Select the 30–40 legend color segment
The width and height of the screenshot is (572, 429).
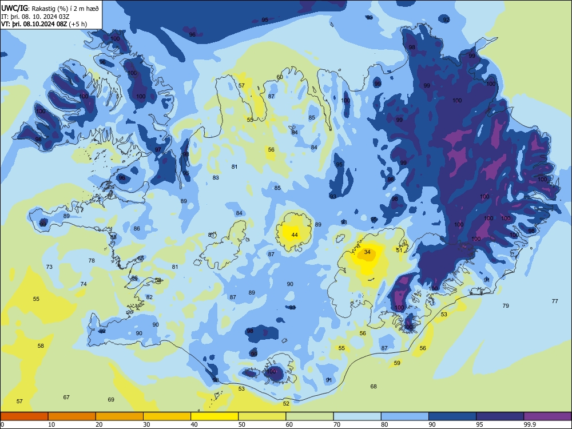click(x=167, y=416)
